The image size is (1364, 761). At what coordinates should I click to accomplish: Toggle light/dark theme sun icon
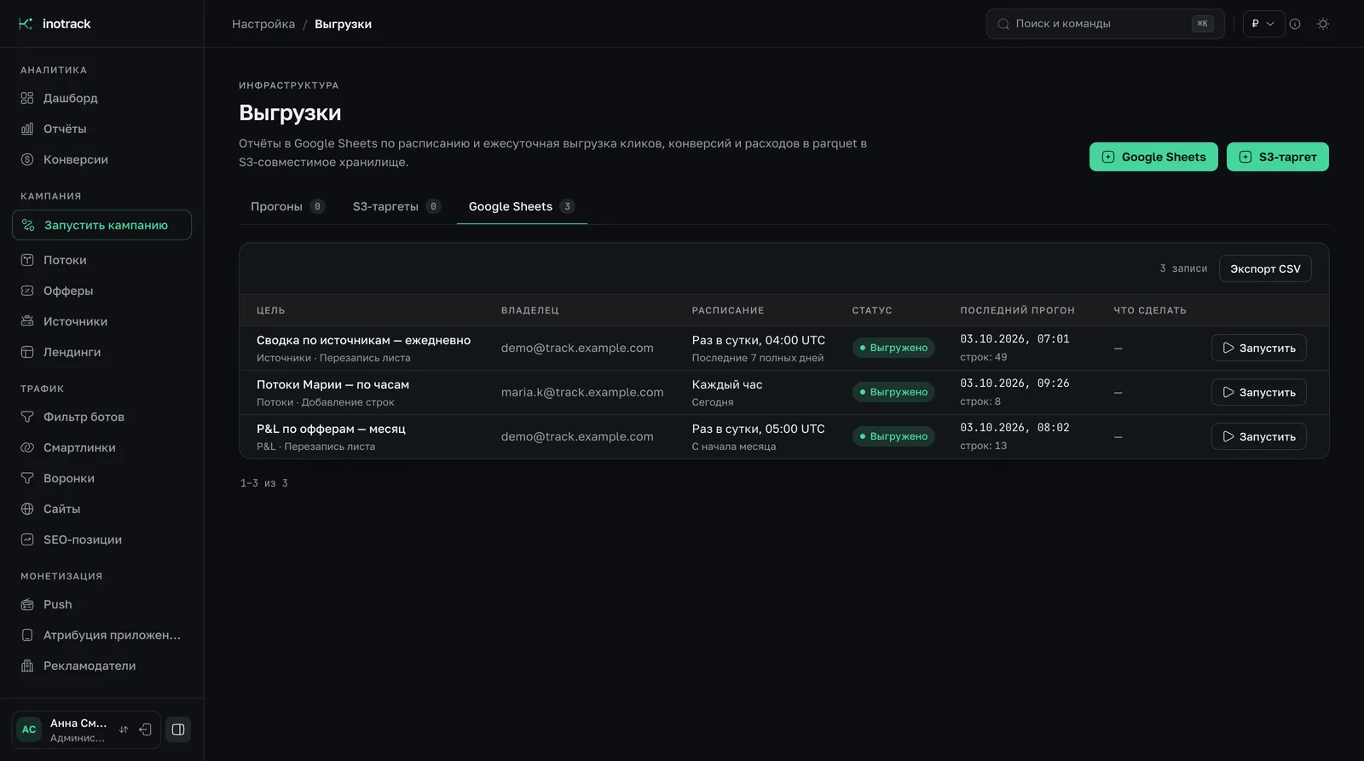point(1323,24)
